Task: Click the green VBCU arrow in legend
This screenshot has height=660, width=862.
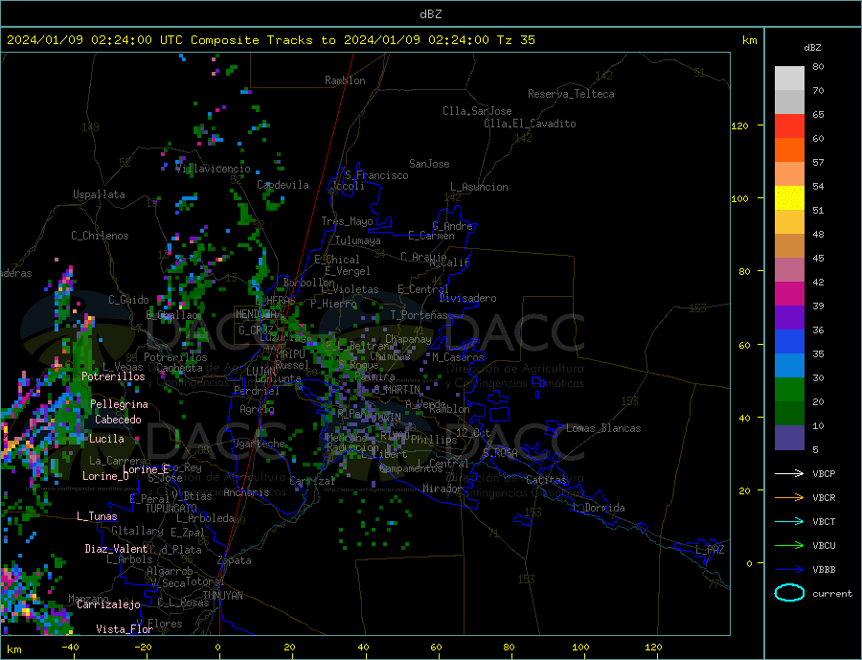Action: (789, 546)
